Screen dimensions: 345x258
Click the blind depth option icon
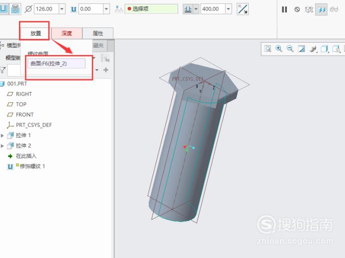coord(188,9)
